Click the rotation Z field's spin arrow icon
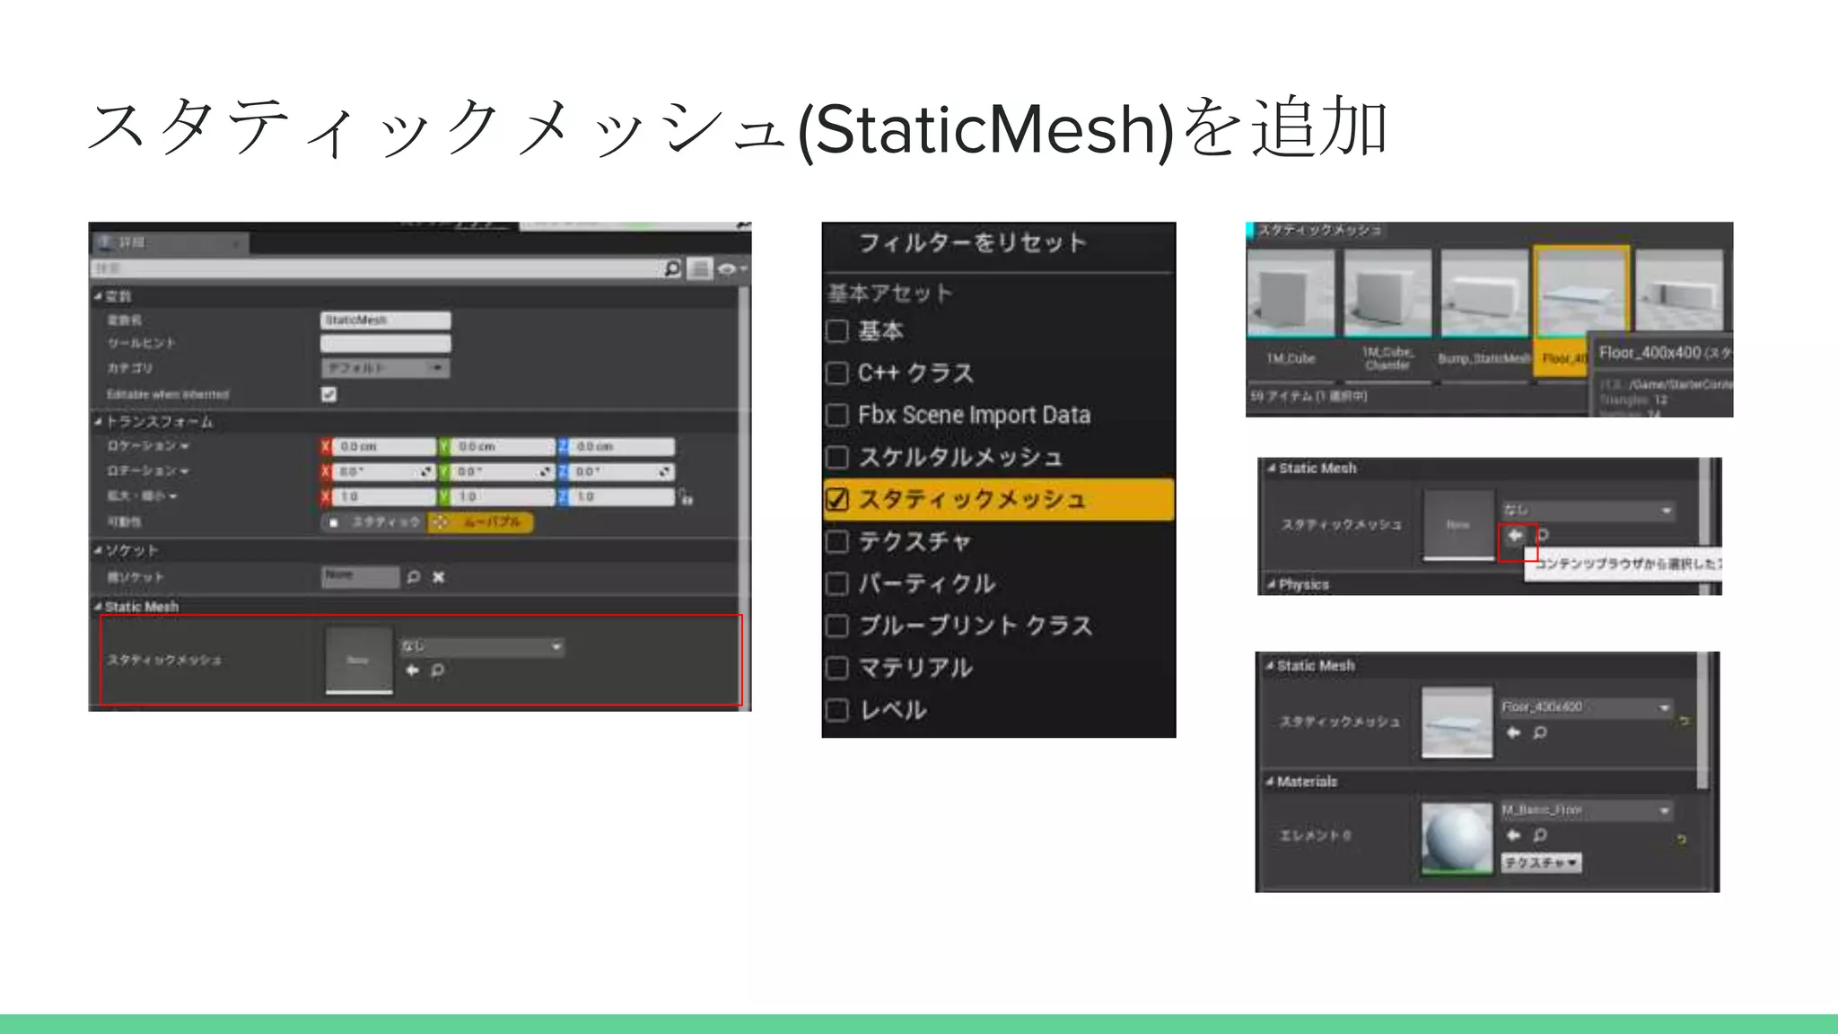Image resolution: width=1838 pixels, height=1034 pixels. coord(664,472)
